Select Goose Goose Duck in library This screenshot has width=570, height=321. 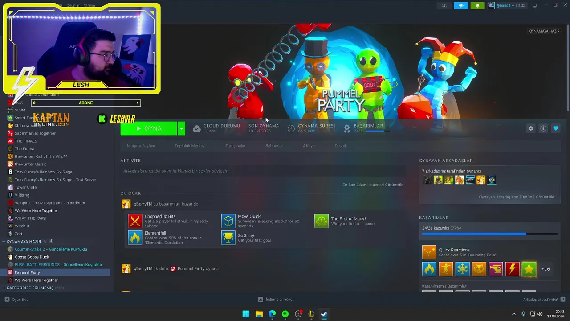32,257
